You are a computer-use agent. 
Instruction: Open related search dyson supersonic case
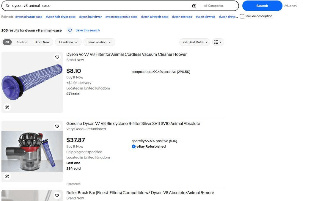coord(121,17)
